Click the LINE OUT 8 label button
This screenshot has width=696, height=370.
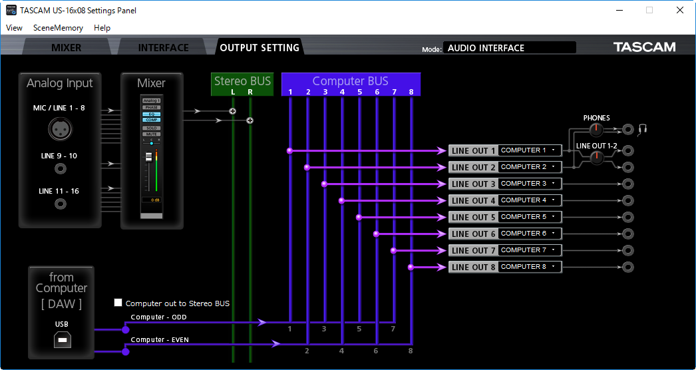tap(473, 267)
